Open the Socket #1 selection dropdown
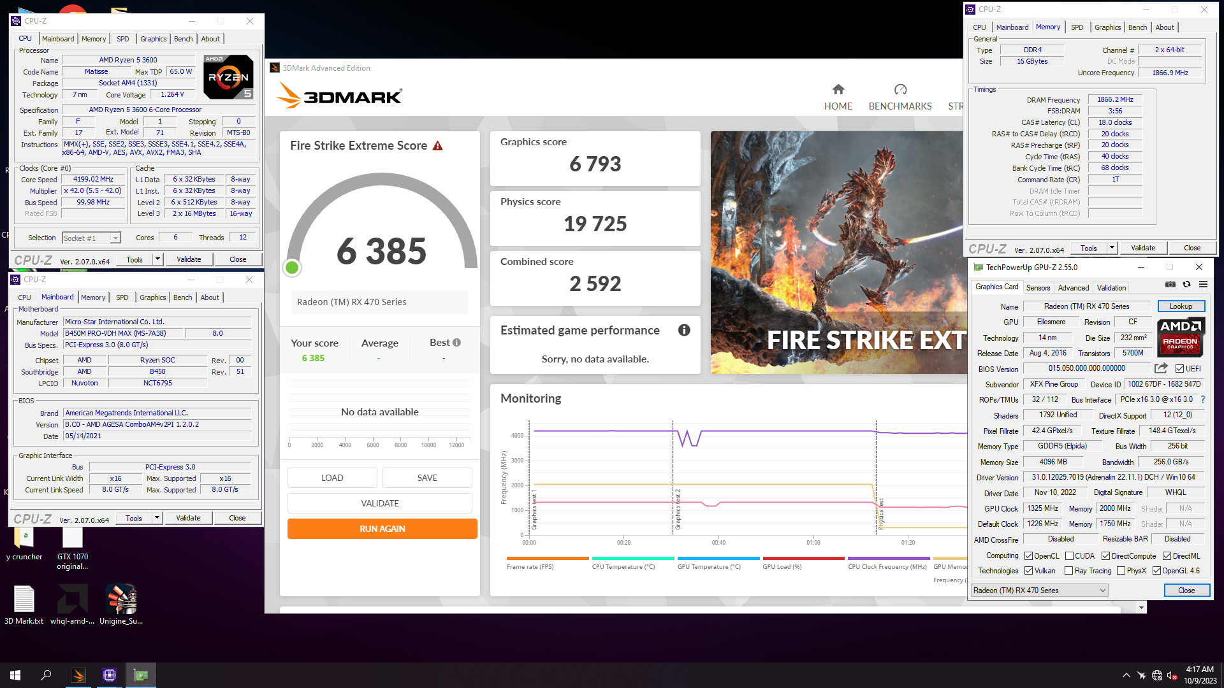The width and height of the screenshot is (1224, 688). 91,238
